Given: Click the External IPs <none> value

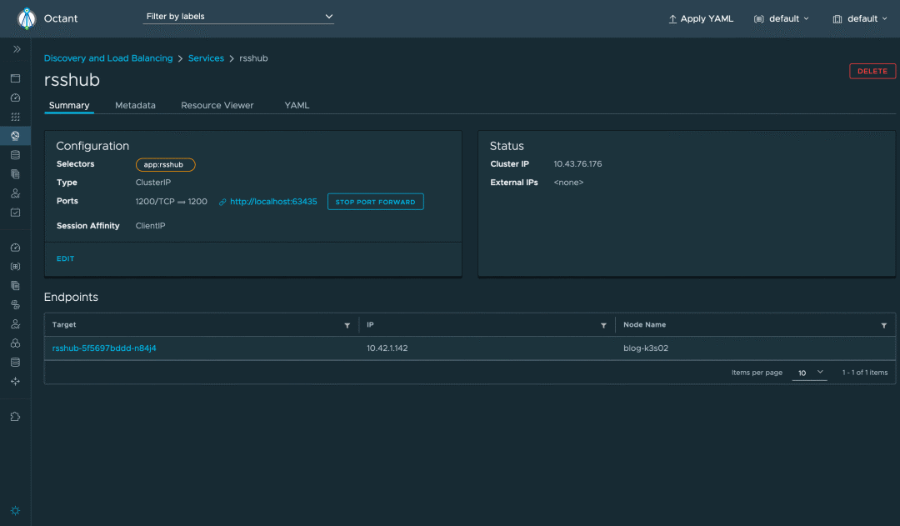Looking at the screenshot, I should click(568, 182).
